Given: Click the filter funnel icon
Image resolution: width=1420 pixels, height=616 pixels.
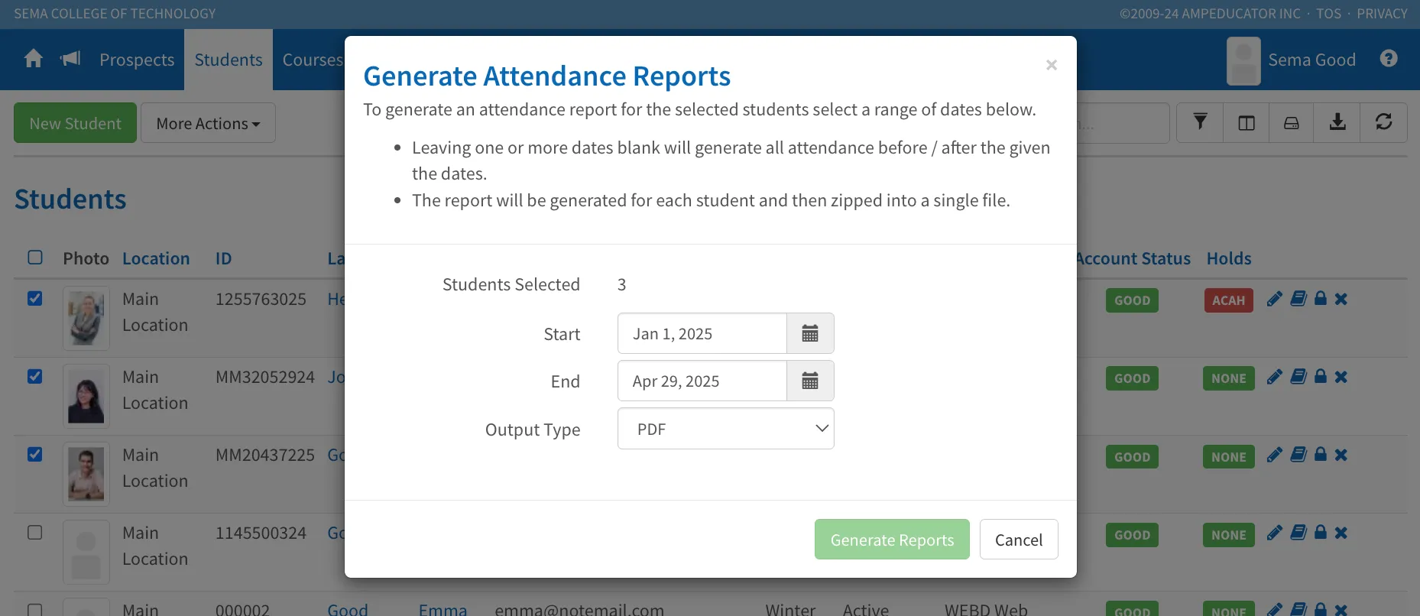Looking at the screenshot, I should (1201, 122).
